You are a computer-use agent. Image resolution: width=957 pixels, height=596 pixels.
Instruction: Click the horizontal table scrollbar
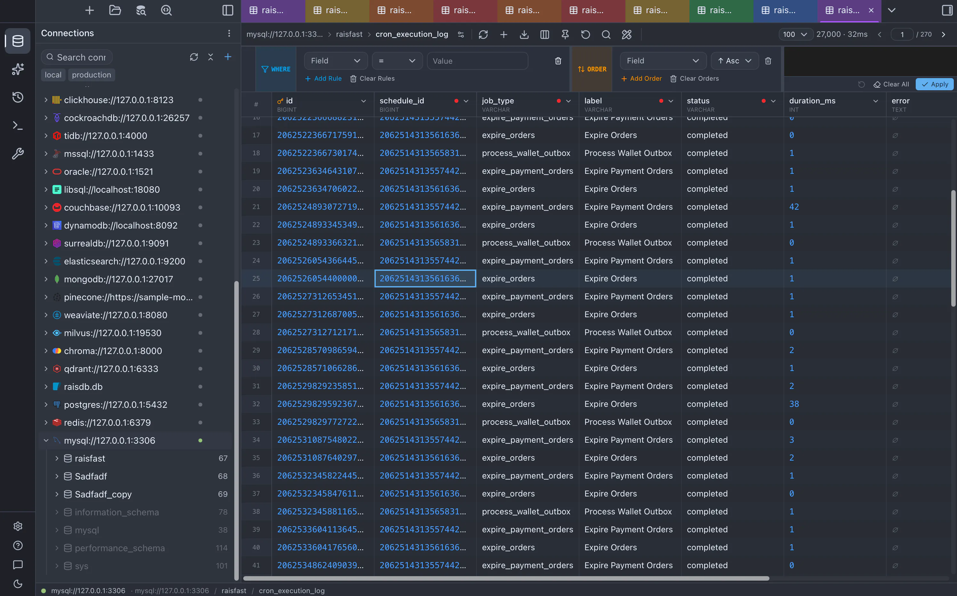pyautogui.click(x=506, y=579)
